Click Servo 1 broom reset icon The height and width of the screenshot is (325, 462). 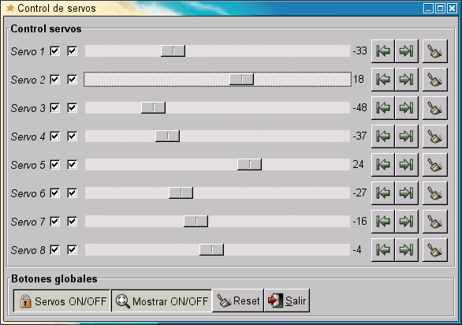[x=435, y=51]
